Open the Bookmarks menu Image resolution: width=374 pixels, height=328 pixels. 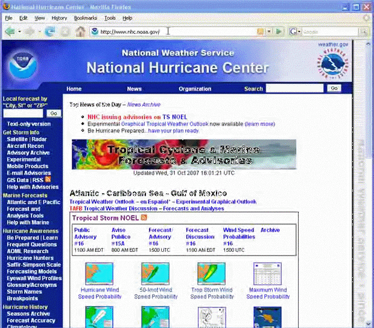86,18
